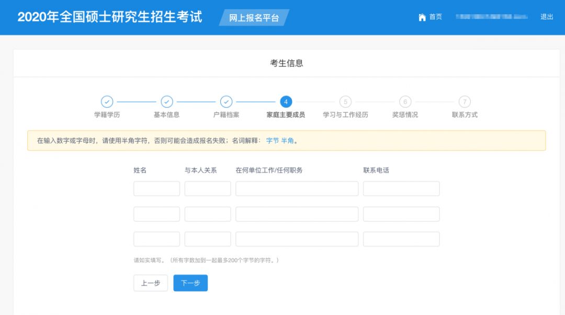The height and width of the screenshot is (315, 565).
Task: Click the checkmark icon on 户籍档案 step
Action: click(226, 102)
